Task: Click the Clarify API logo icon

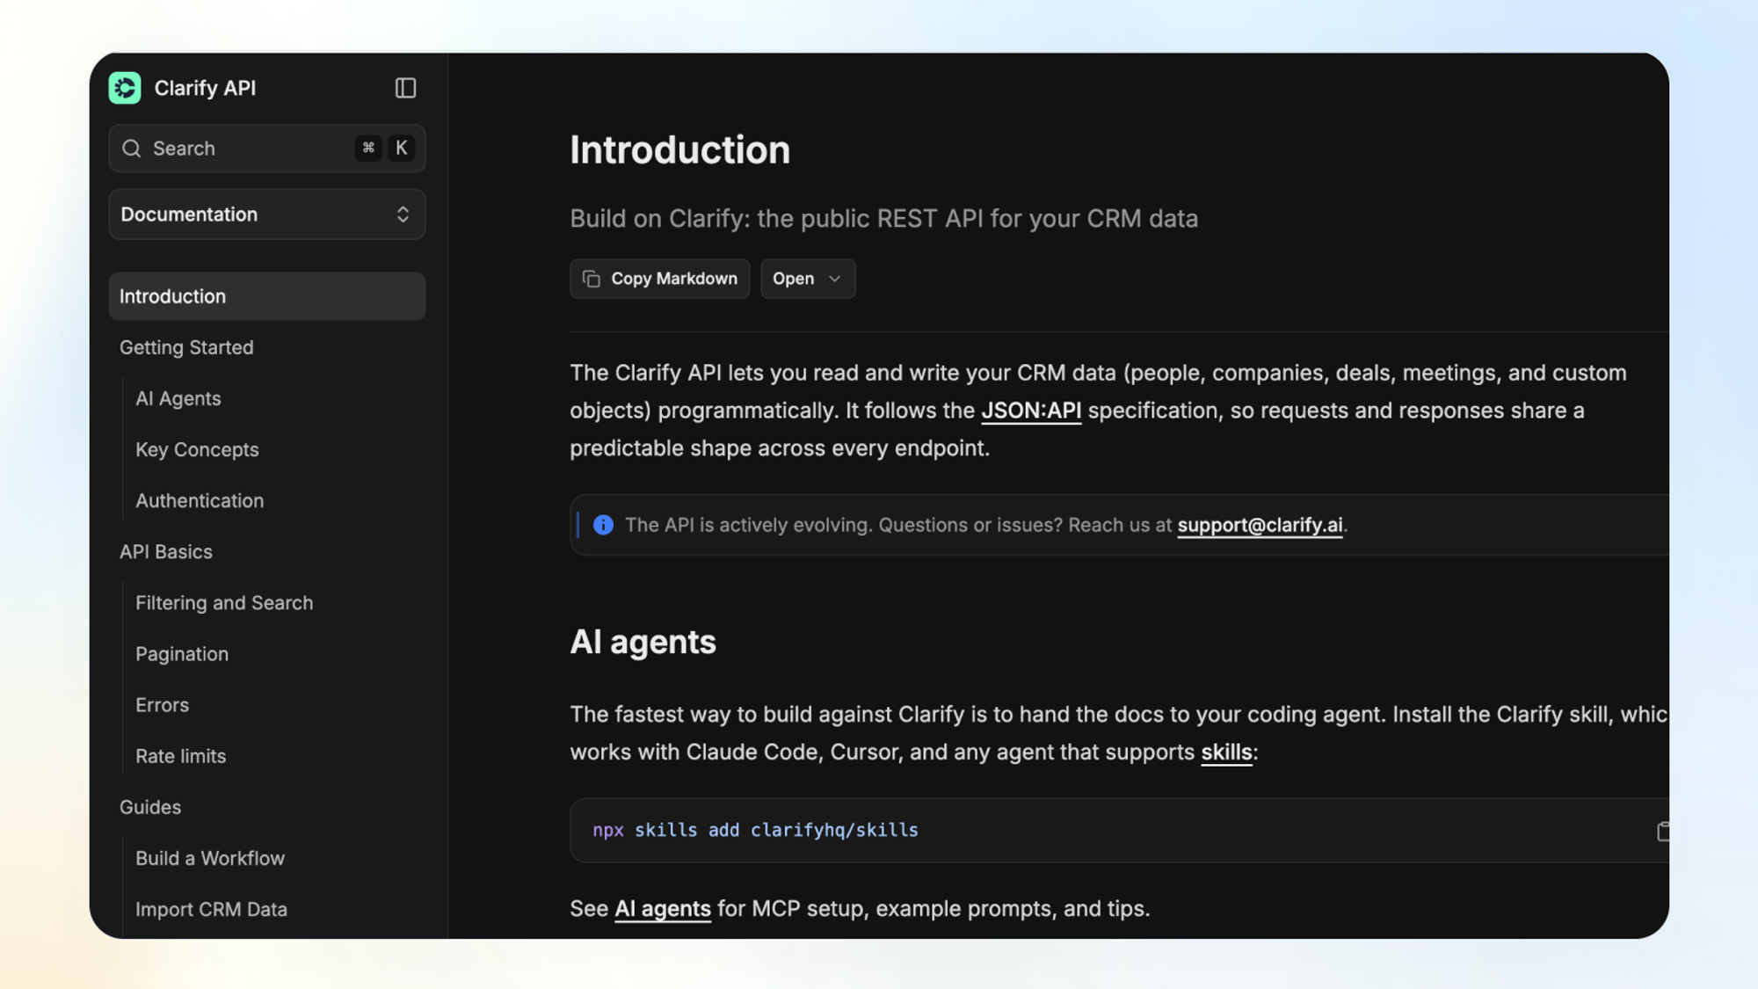Action: (x=125, y=88)
